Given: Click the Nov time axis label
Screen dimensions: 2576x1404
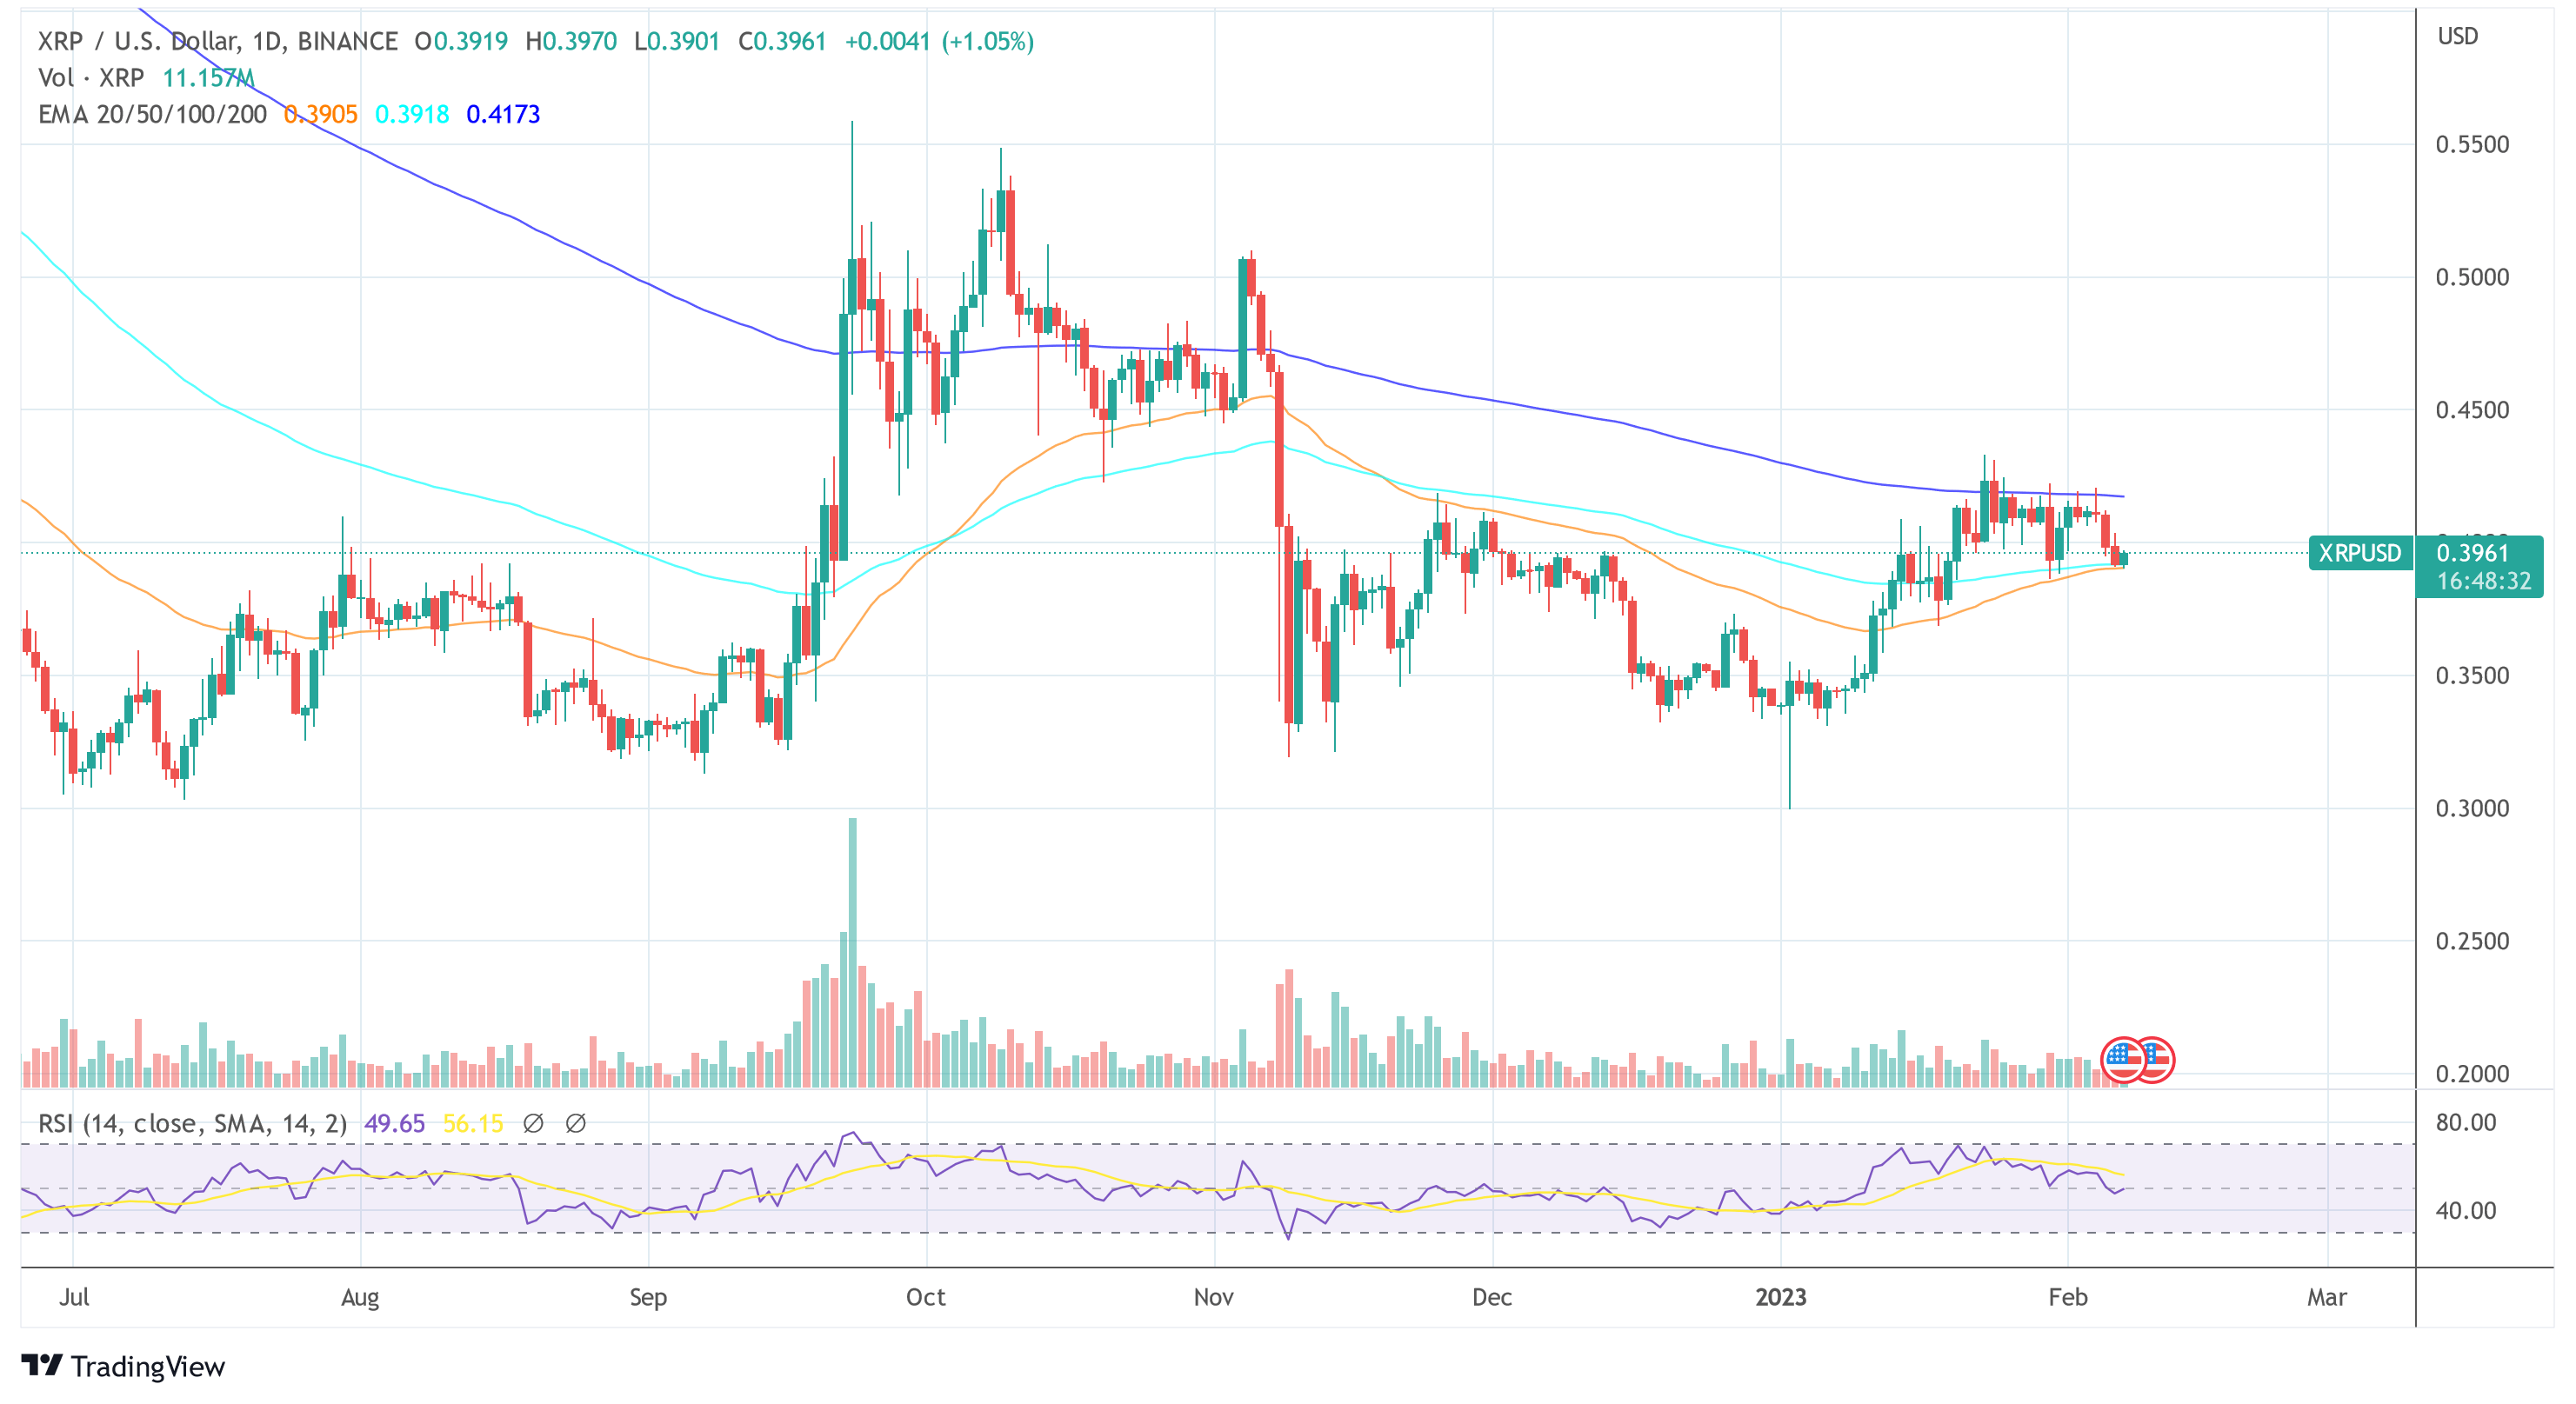Looking at the screenshot, I should tap(1214, 1297).
